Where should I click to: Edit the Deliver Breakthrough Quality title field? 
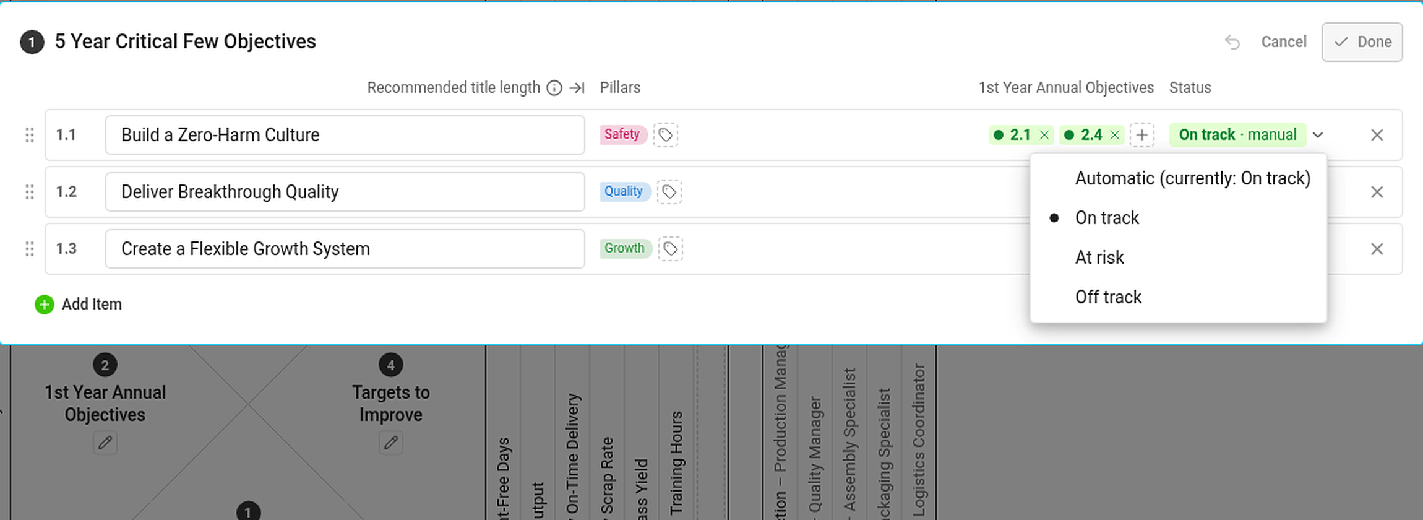[345, 192]
